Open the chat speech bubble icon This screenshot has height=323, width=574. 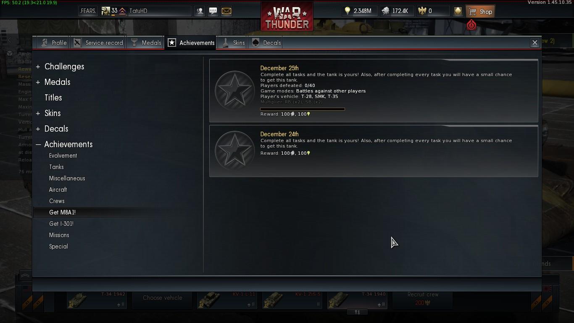tap(213, 11)
